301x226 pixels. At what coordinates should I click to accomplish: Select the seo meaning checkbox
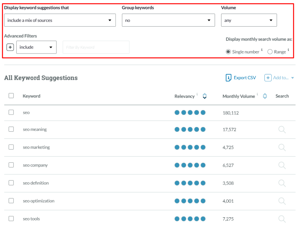pos(11,129)
